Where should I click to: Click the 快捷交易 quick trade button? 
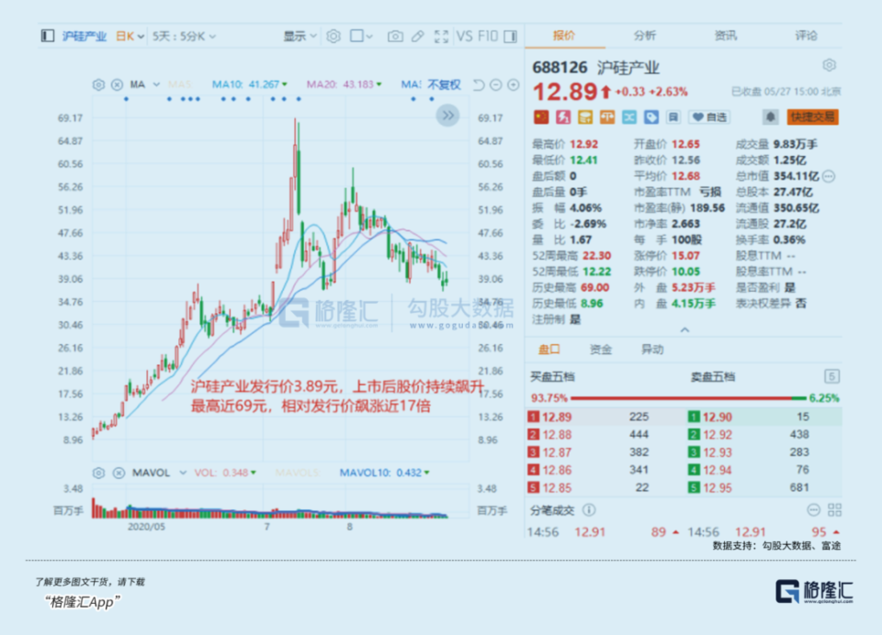pyautogui.click(x=813, y=117)
